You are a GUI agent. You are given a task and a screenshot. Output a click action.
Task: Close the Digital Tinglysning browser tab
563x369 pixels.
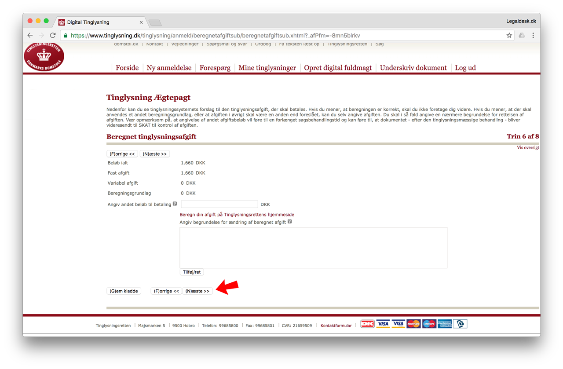(x=141, y=22)
